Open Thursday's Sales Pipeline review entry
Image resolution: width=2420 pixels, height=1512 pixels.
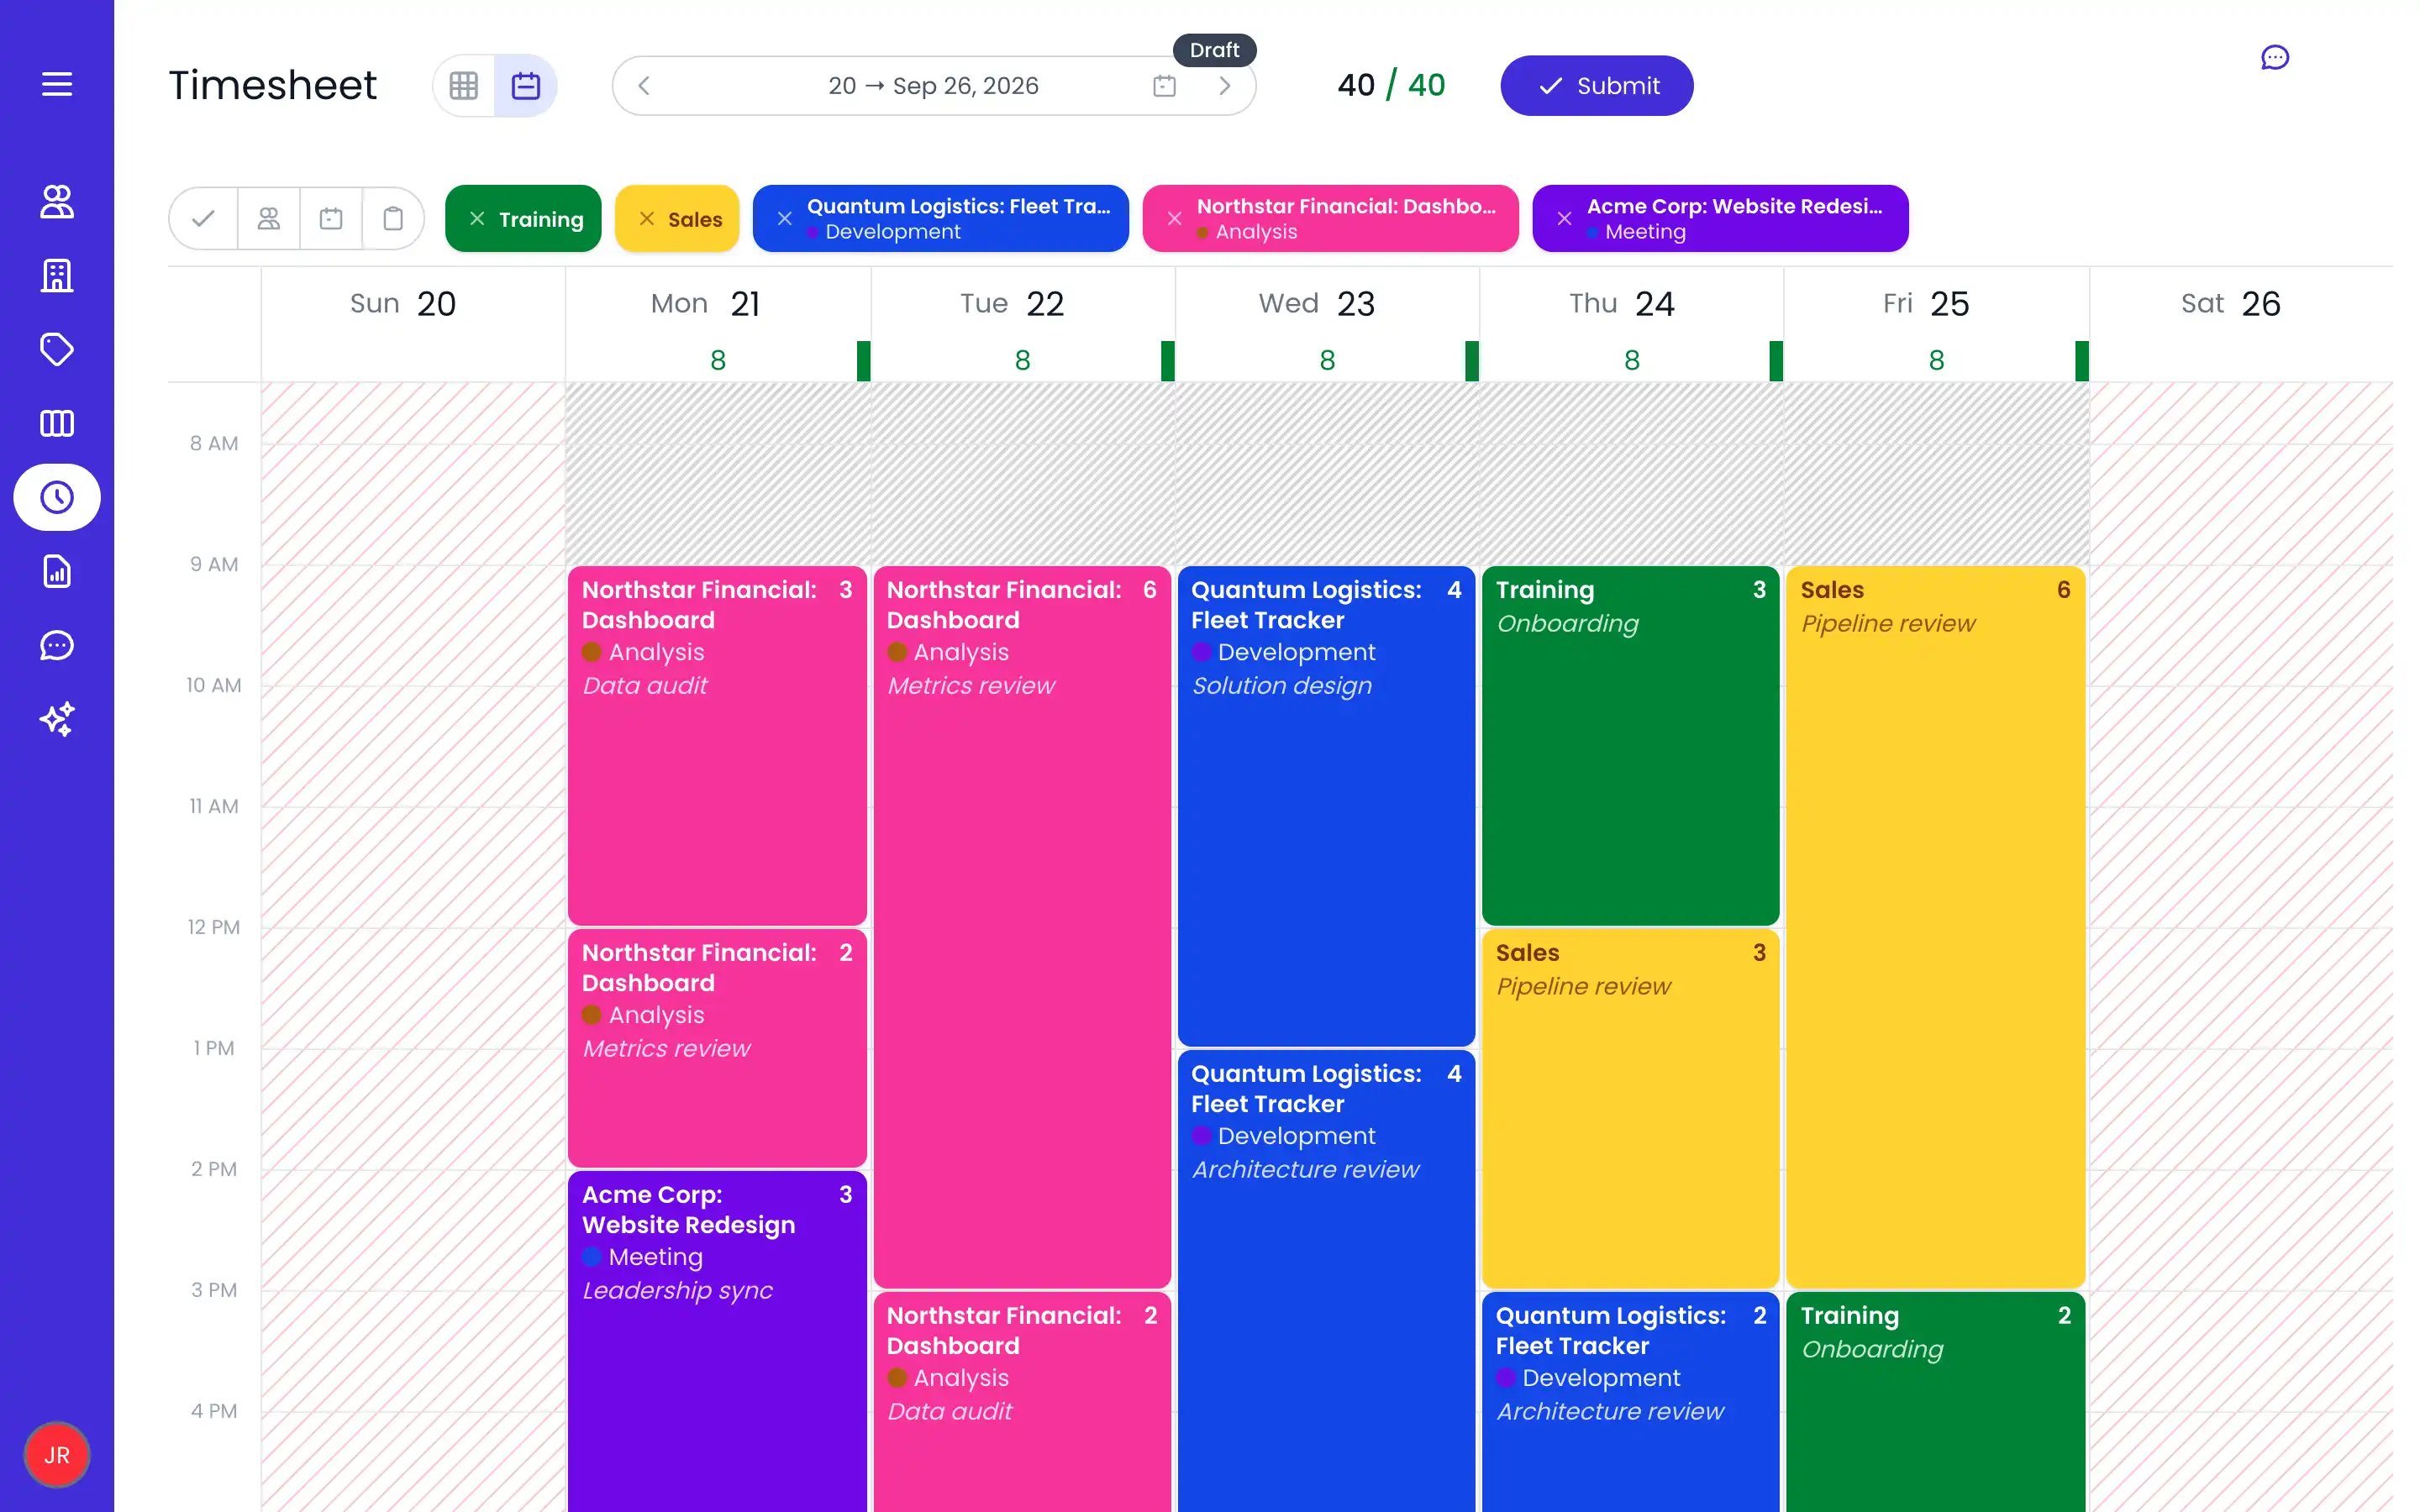[1630, 1109]
